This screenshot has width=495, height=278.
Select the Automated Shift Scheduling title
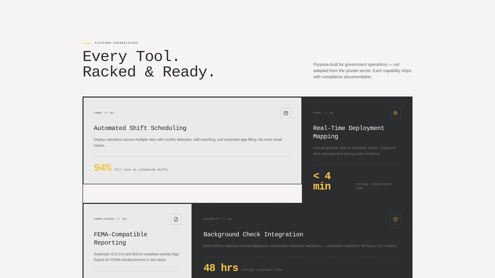[x=140, y=128]
